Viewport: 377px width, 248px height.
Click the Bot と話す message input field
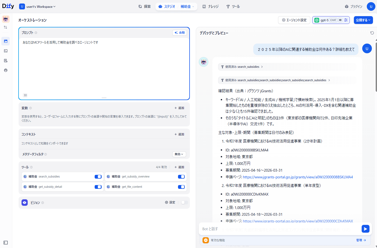(x=280, y=229)
